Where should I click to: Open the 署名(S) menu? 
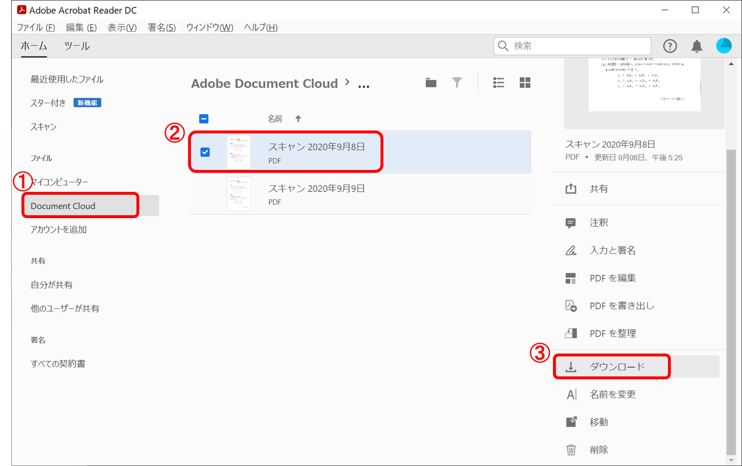(x=162, y=27)
